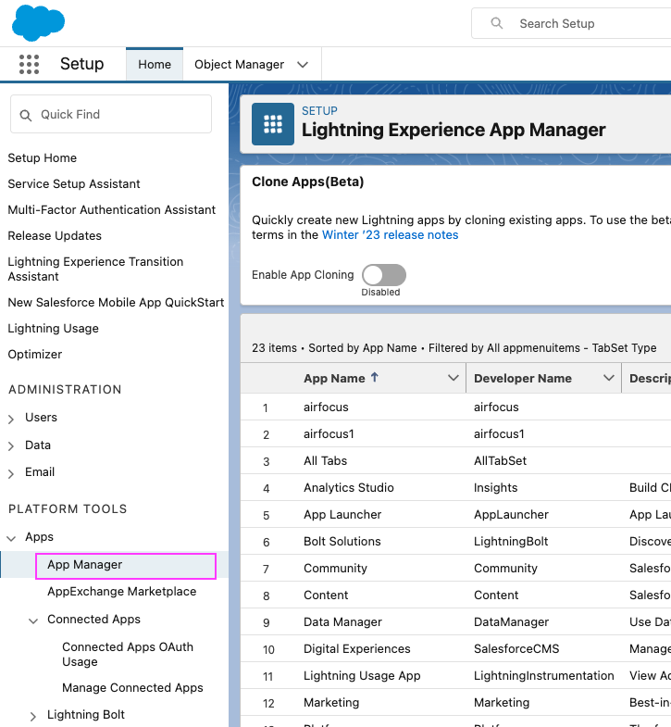Open the Object Manager tab dropdown chevron
671x727 pixels.
(x=303, y=65)
